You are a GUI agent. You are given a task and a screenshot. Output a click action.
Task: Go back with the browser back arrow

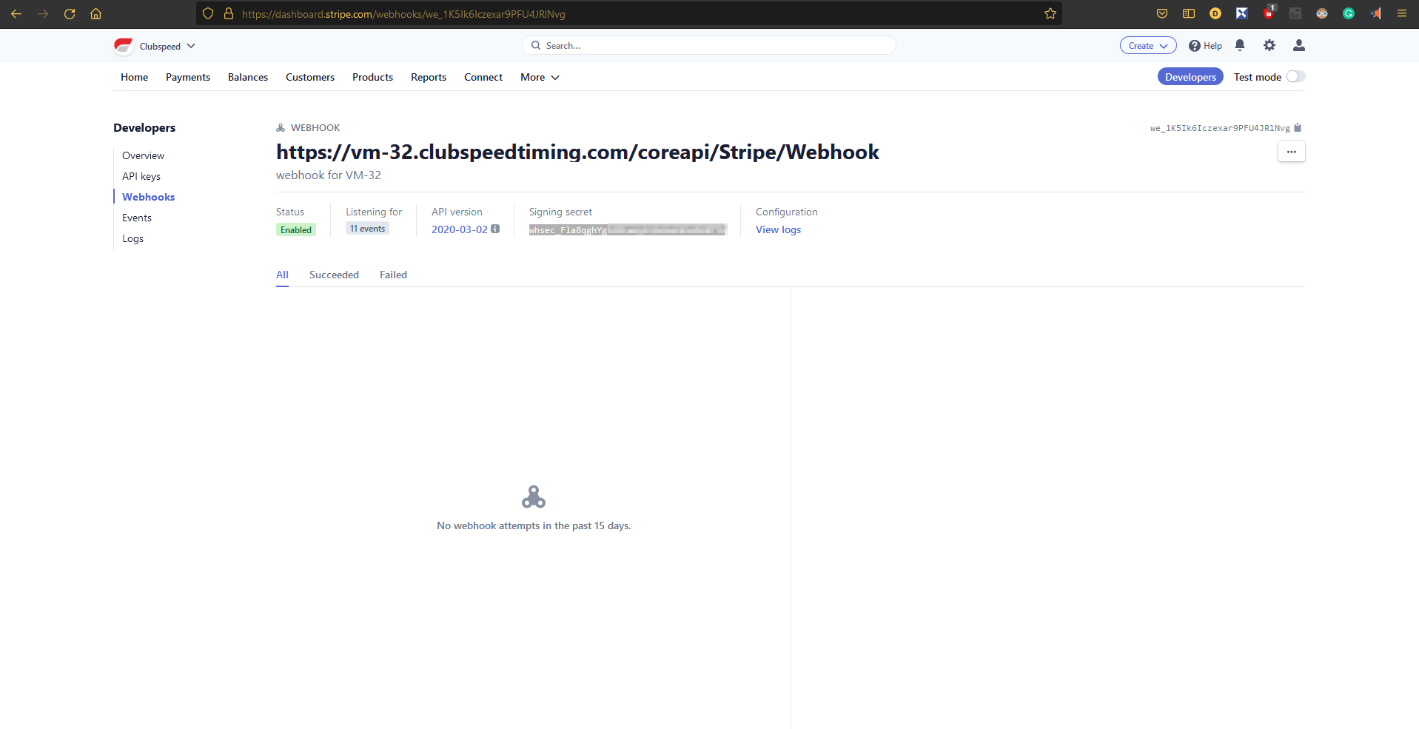pyautogui.click(x=16, y=13)
